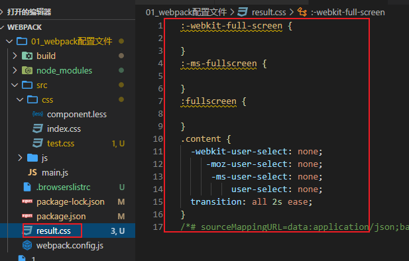Click the 01_webpack配置文件 folder icon

pos(22,41)
